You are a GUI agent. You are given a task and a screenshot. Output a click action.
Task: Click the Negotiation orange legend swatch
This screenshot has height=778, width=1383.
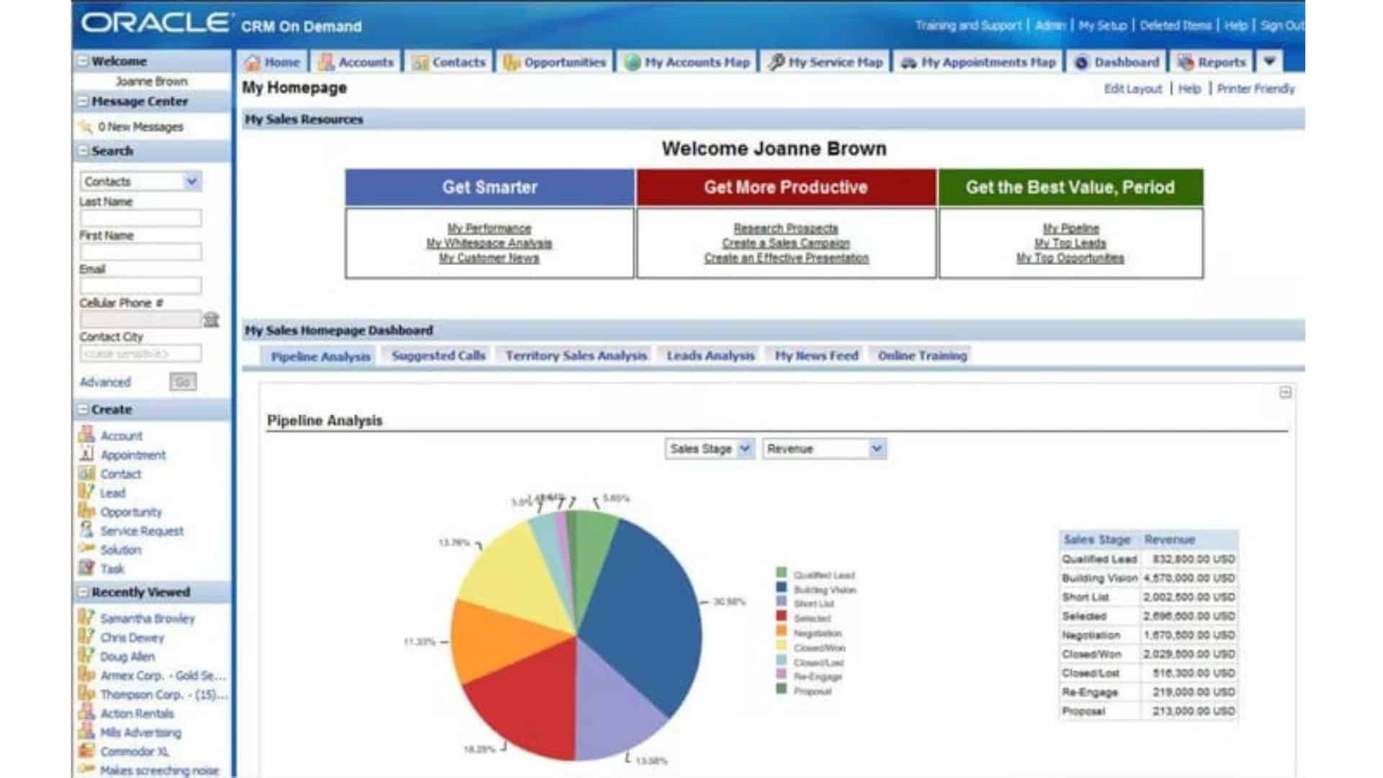coord(782,631)
